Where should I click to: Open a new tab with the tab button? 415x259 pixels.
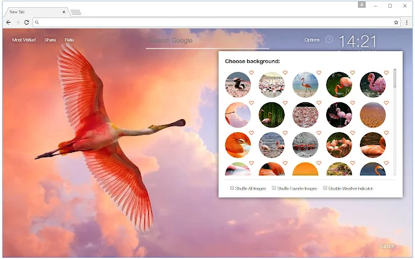point(76,12)
